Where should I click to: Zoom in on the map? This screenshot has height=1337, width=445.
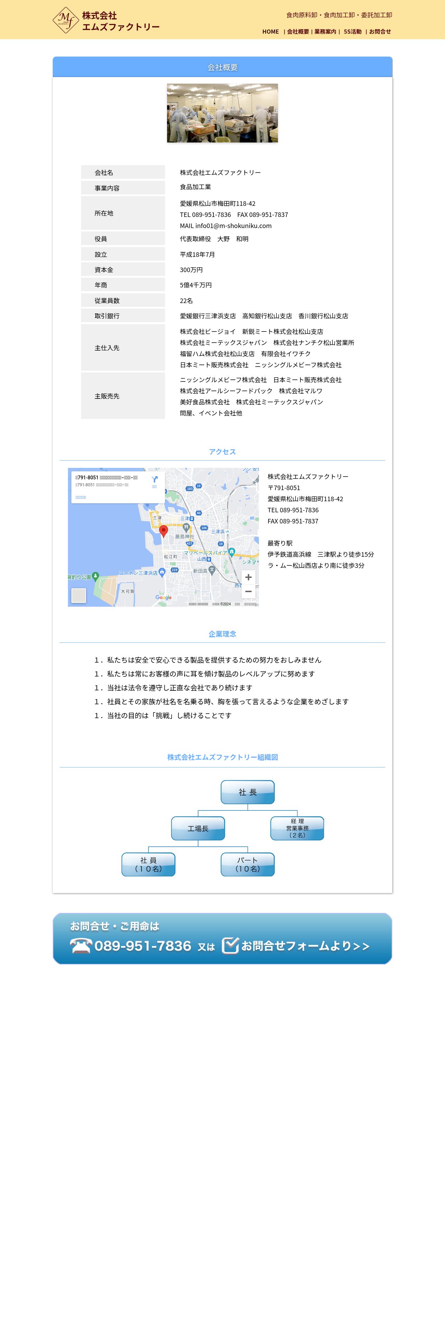[248, 577]
